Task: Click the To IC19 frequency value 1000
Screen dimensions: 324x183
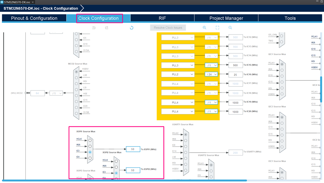Action: (236, 103)
